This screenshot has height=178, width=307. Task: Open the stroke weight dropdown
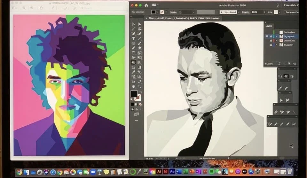194,12
